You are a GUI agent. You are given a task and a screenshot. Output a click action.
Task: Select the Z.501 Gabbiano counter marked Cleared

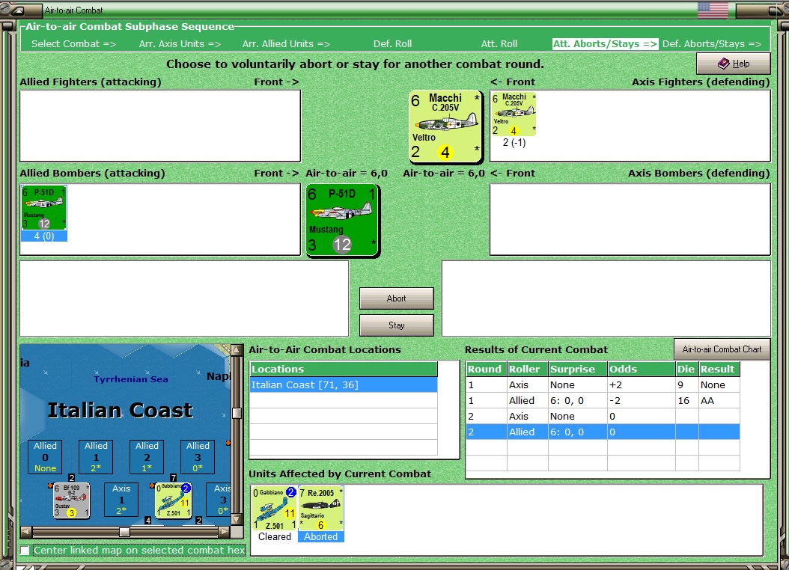coord(275,508)
